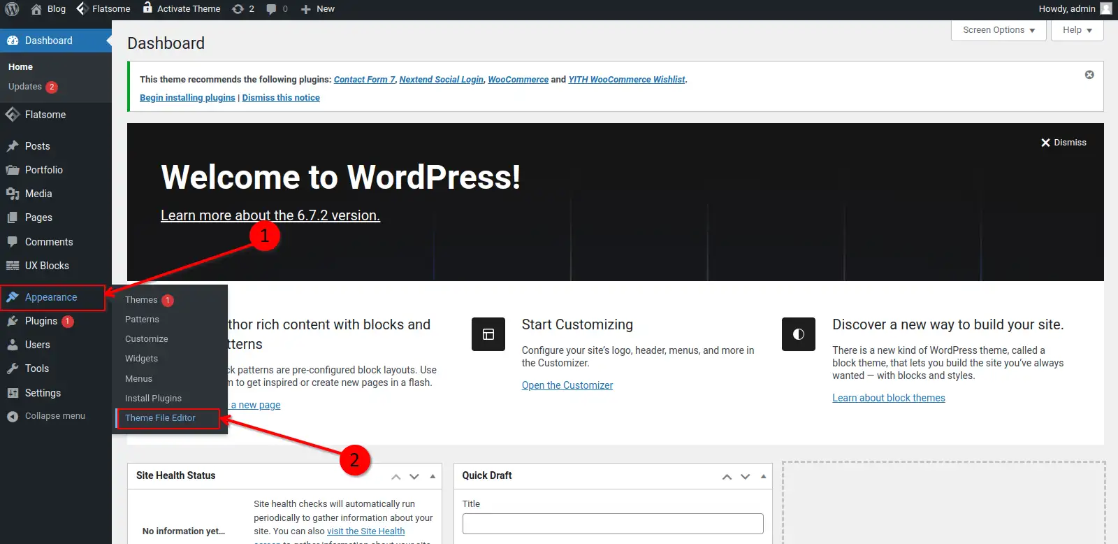Dismiss the Welcome to WordPress panel
The image size is (1118, 544).
coord(1063,143)
